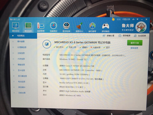This screenshot has width=153, height=115.
Task: Click the 京东方 BOE07B6 display value
Action: tap(72, 87)
